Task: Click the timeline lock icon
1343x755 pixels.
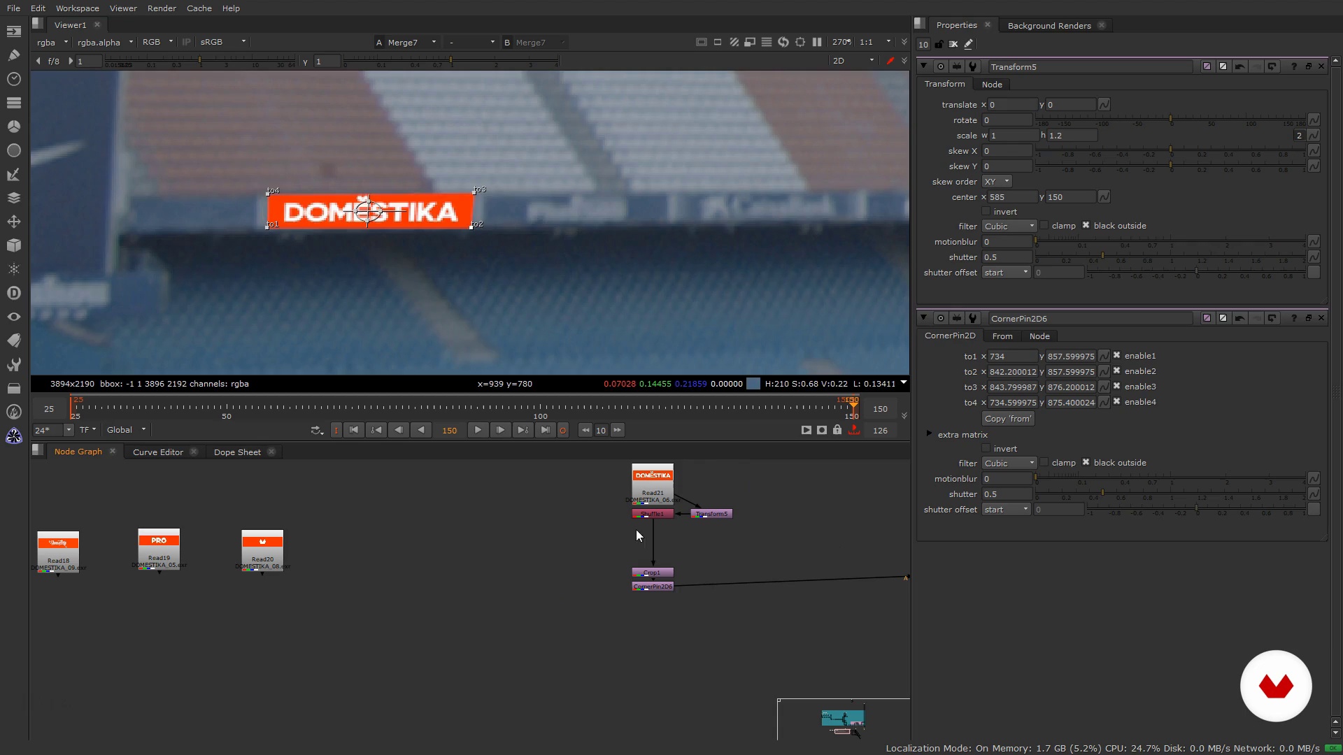Action: click(x=837, y=430)
